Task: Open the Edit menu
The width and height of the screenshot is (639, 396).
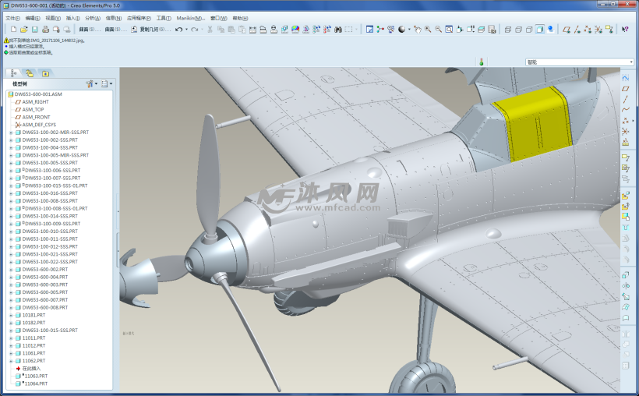Action: tap(33, 19)
